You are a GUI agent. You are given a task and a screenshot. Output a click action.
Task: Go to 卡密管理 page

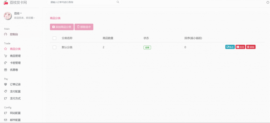15,63
